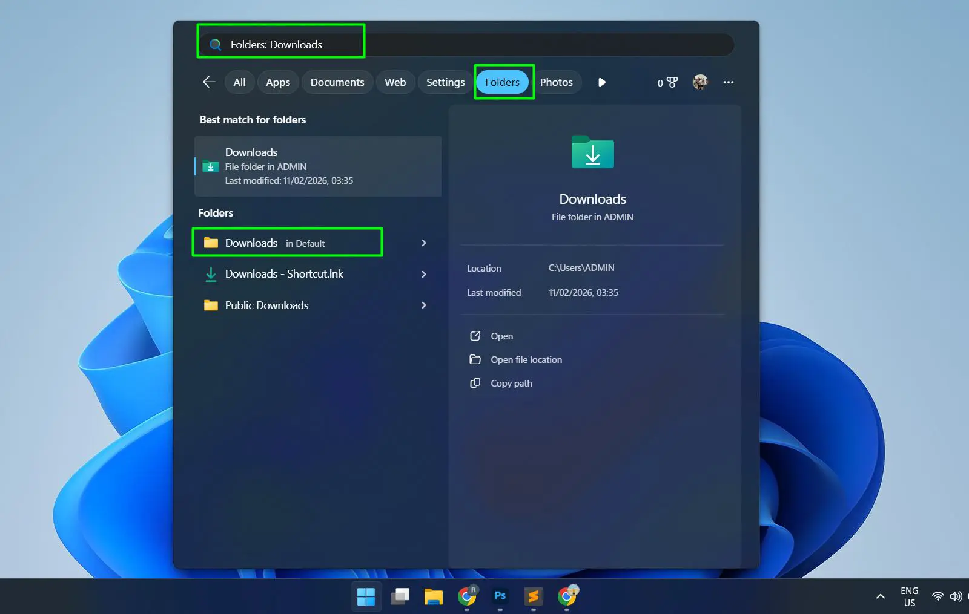
Task: Click Open to launch Downloads
Action: point(501,336)
